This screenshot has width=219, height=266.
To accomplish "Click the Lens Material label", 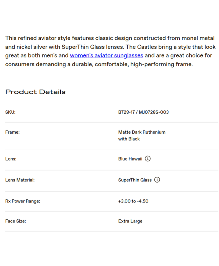I will click(x=20, y=180).
